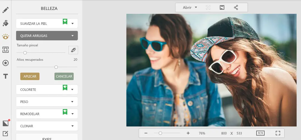Click the Tamaño pincel label
The image size is (301, 140).
point(27,45)
